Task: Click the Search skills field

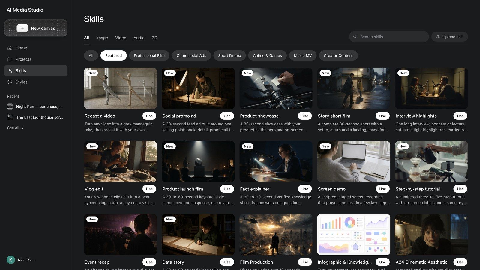Action: [x=389, y=37]
